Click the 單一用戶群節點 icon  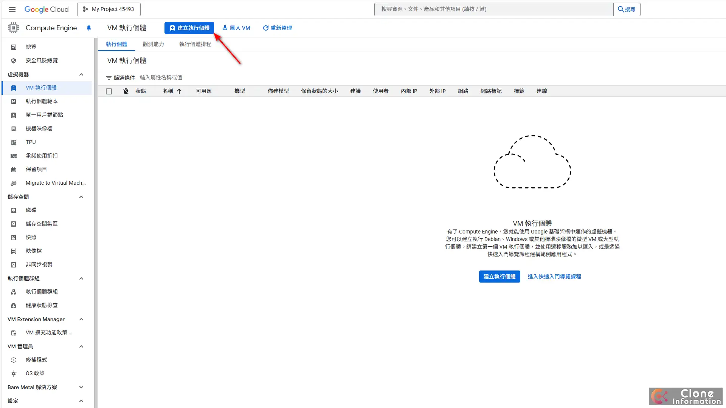pos(14,115)
